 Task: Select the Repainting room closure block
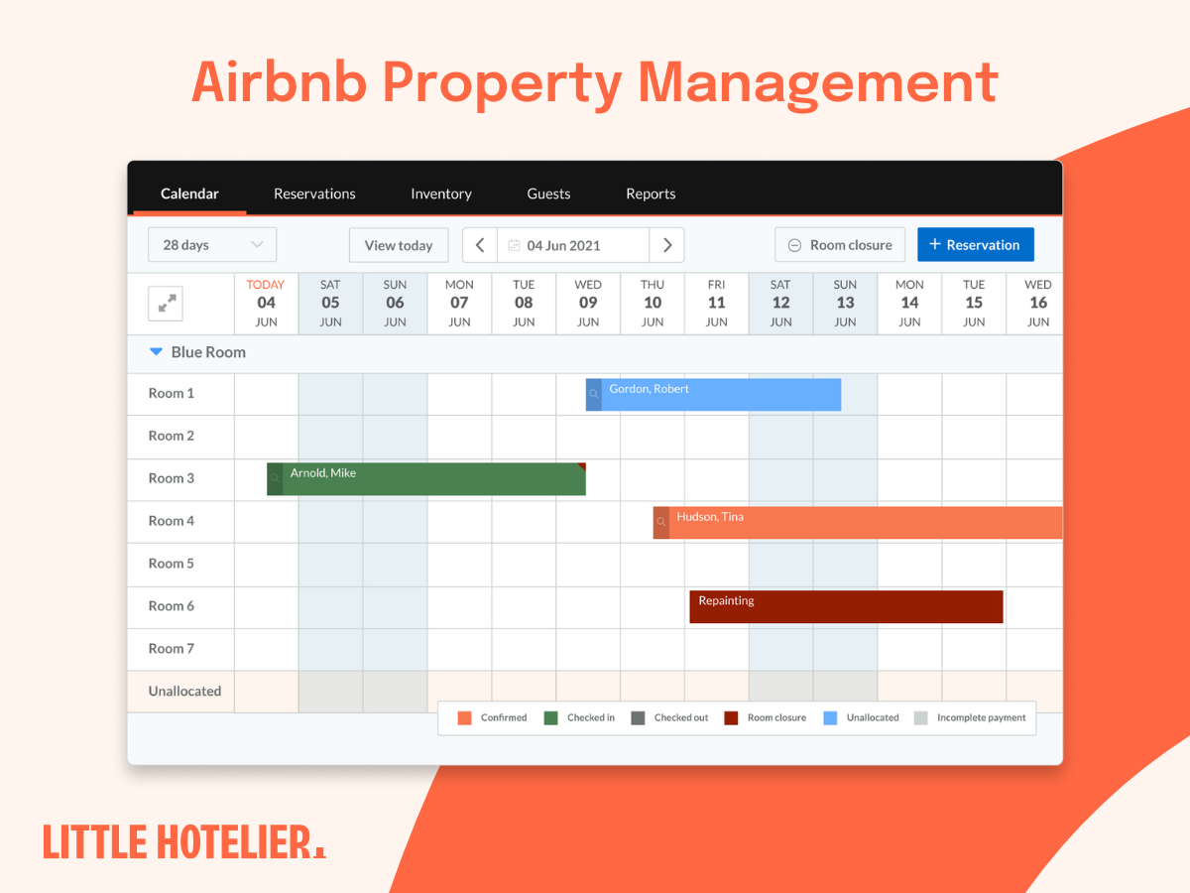click(845, 606)
